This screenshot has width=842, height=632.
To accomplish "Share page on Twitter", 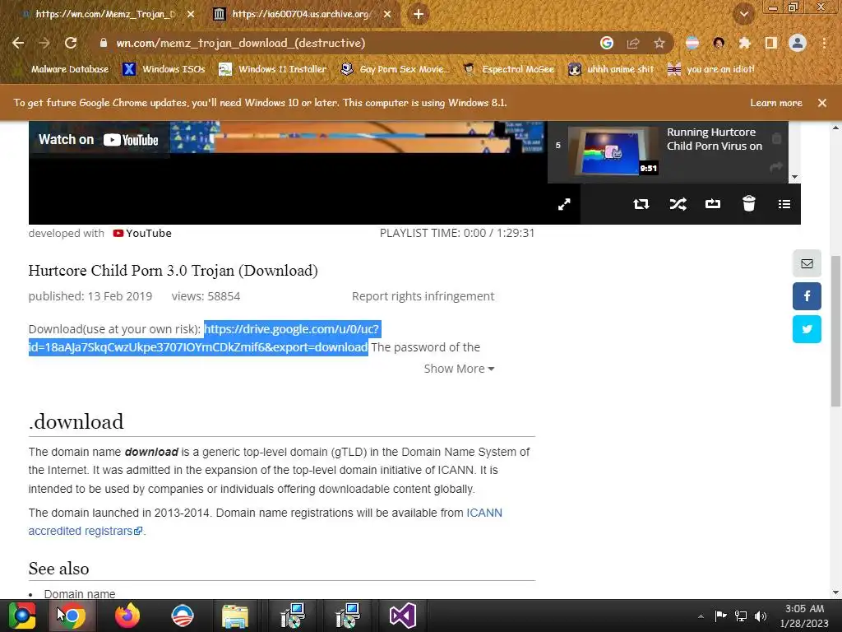I will click(x=807, y=329).
